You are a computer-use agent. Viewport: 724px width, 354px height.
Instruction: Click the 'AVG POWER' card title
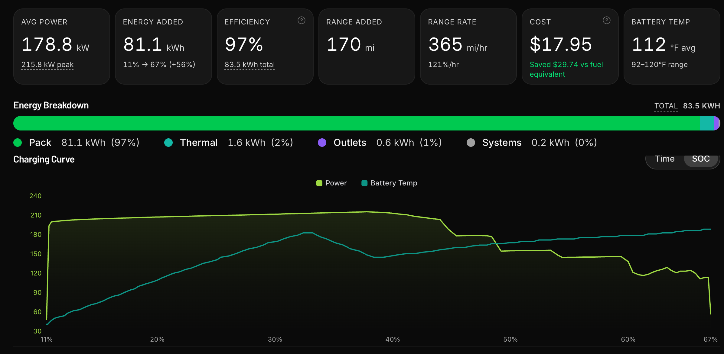pos(44,22)
